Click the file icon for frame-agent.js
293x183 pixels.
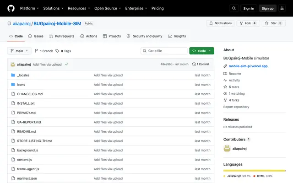(x=13, y=169)
